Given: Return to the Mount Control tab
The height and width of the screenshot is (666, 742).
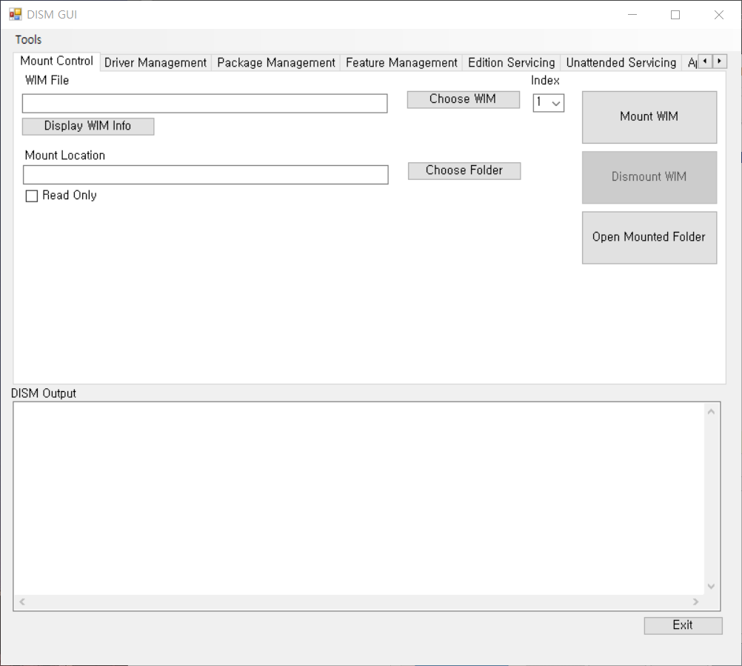Looking at the screenshot, I should point(56,62).
